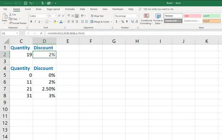Apply the Input cell style
Image resolution: width=222 pixels, height=140 pixels.
tap(211, 21)
